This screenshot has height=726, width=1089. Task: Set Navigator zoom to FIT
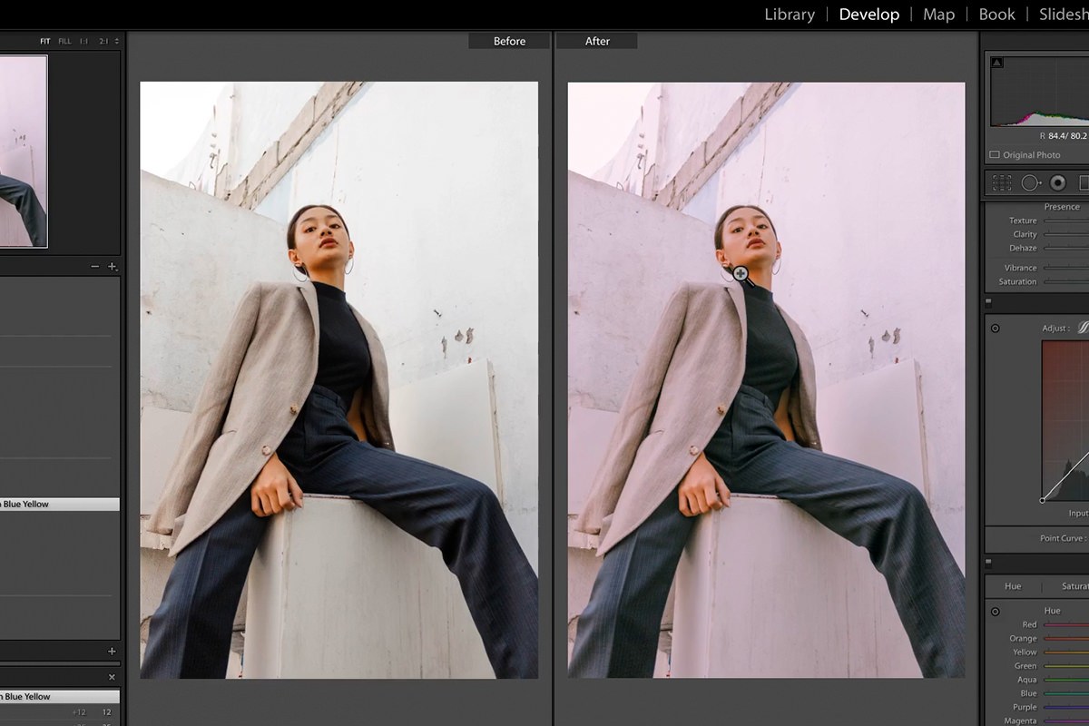45,41
